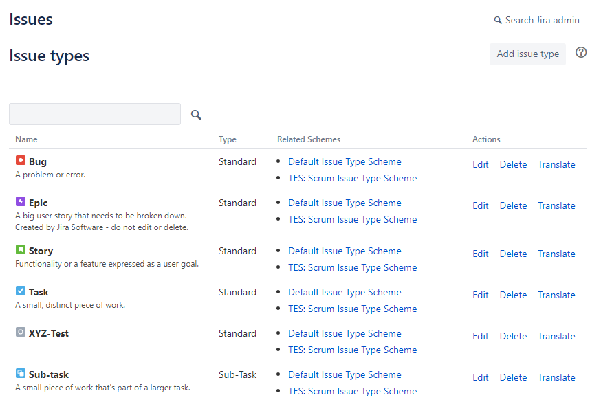Translate the Epic issue type
This screenshot has height=415, width=590.
pos(556,206)
